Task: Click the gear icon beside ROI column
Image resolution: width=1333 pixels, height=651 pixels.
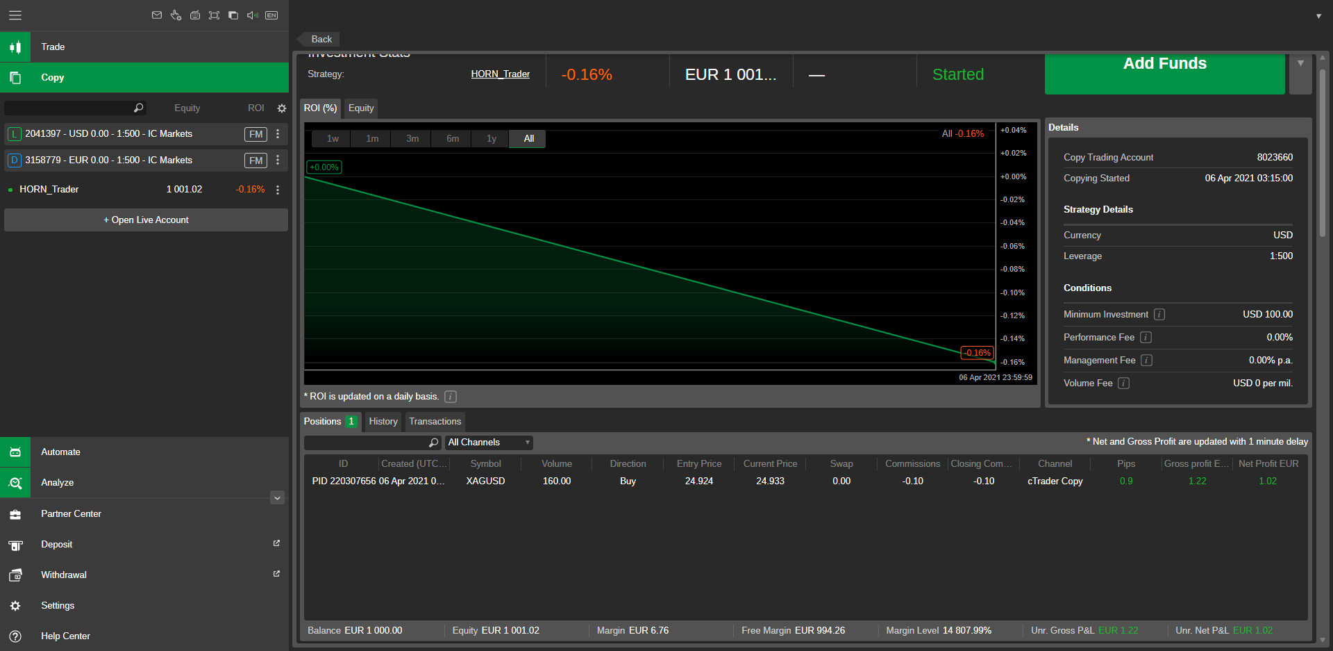Action: [x=281, y=108]
